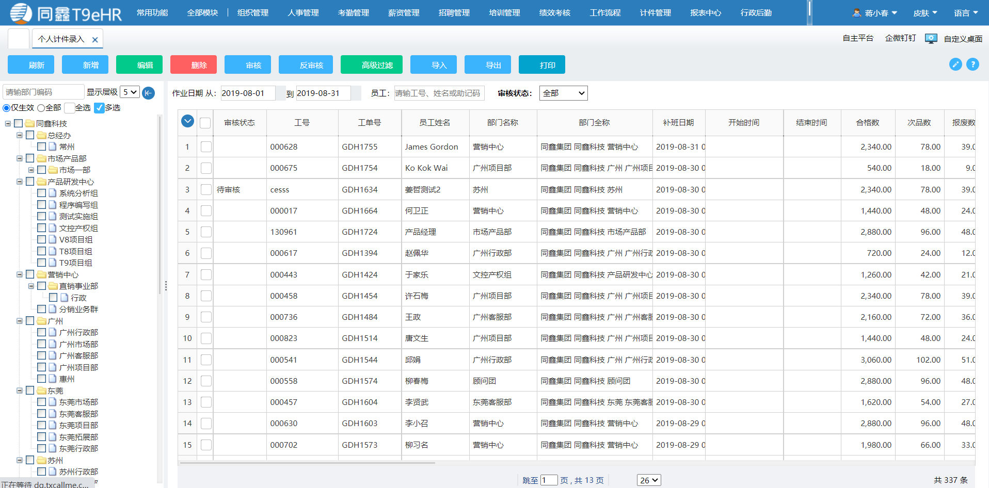
Task: Close the 个人计件录入 tab
Action: [x=95, y=39]
